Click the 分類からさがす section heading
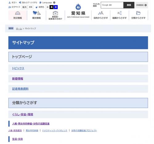The width and height of the screenshot is (154, 144). pos(25,103)
